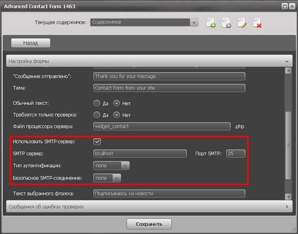Click the delete content icon
The height and width of the screenshot is (234, 298).
click(257, 23)
